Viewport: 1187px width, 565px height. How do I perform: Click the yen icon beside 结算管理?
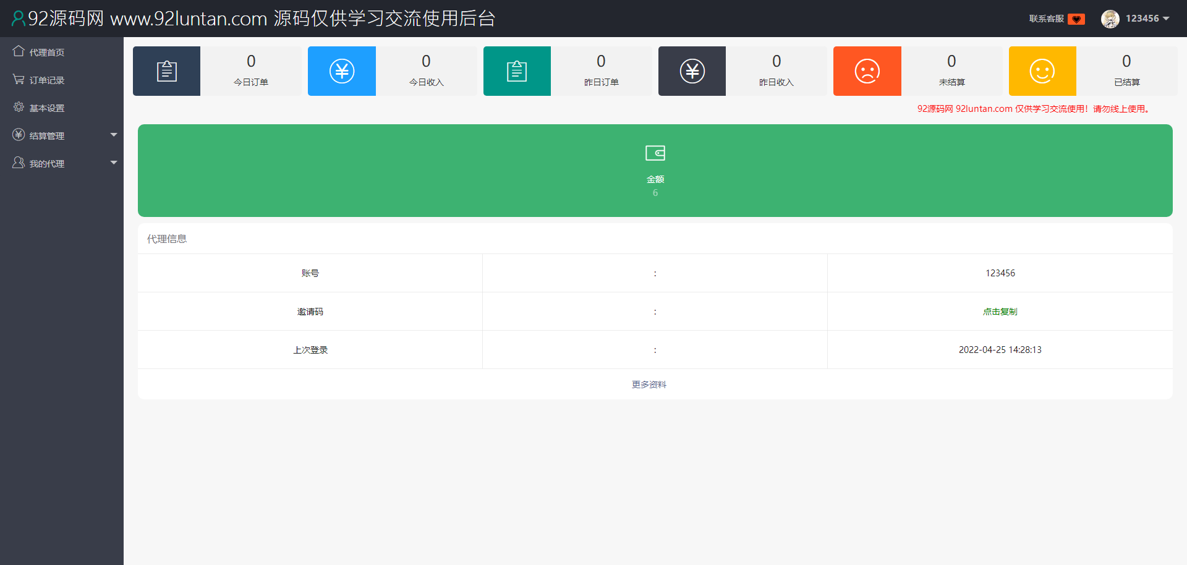pyautogui.click(x=19, y=135)
